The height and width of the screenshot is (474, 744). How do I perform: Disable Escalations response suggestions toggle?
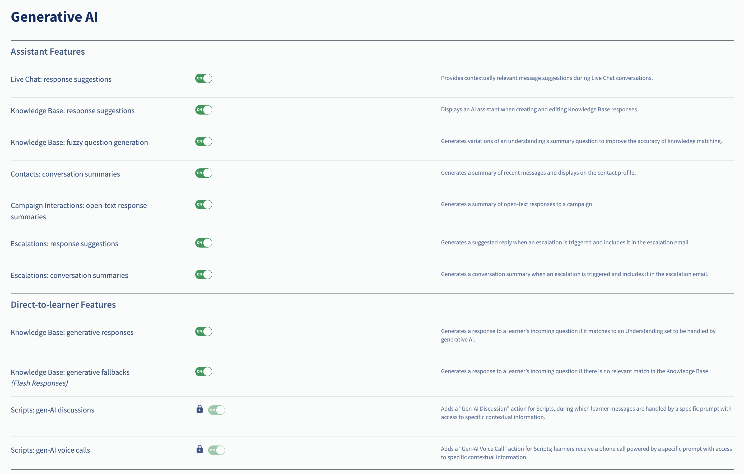tap(204, 243)
